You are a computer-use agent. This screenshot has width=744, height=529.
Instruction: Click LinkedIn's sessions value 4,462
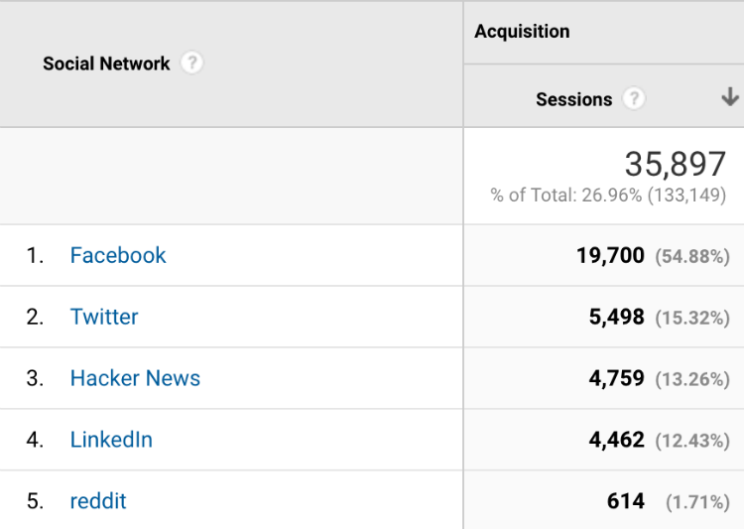pyautogui.click(x=616, y=440)
